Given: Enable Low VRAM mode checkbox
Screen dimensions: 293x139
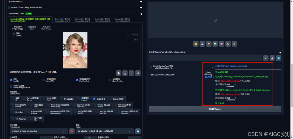Looking at the screenshot, I should coord(44,80).
